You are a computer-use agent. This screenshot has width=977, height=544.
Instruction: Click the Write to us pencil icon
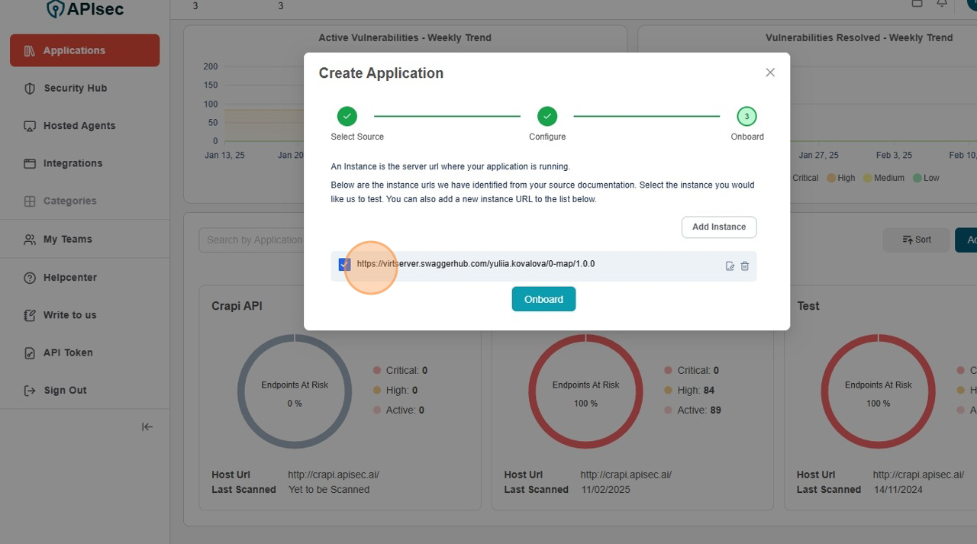tap(30, 315)
